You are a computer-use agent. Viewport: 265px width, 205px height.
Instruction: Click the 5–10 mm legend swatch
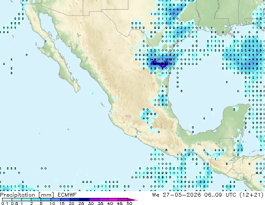pyautogui.click(x=46, y=200)
